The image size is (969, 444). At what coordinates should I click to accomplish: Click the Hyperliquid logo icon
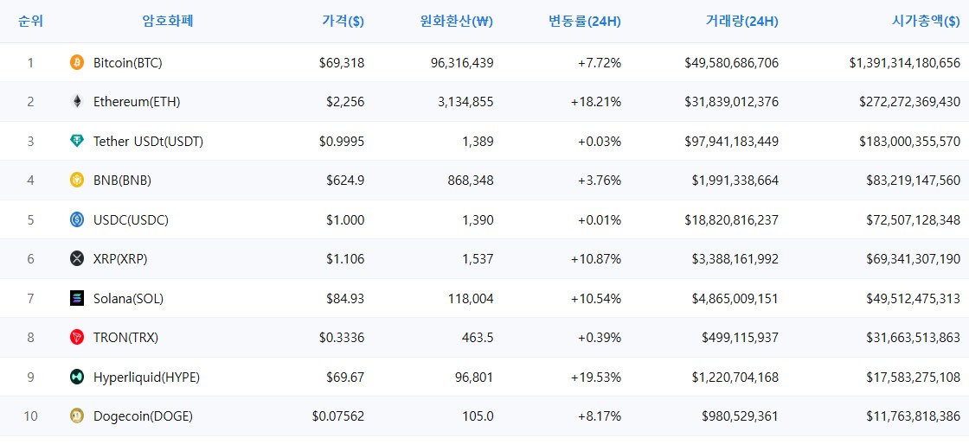[x=77, y=377]
